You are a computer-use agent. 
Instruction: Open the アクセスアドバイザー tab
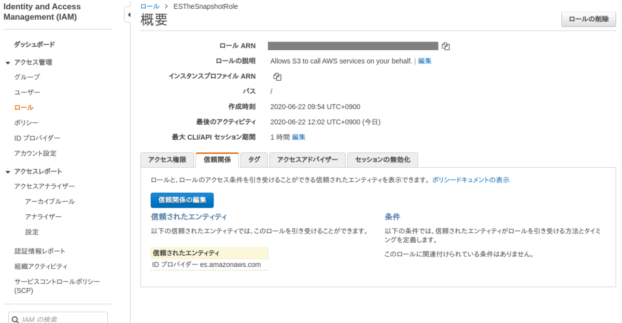coord(307,160)
